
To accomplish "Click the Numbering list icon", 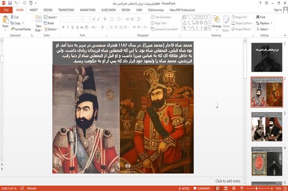I will coord(119,19).
